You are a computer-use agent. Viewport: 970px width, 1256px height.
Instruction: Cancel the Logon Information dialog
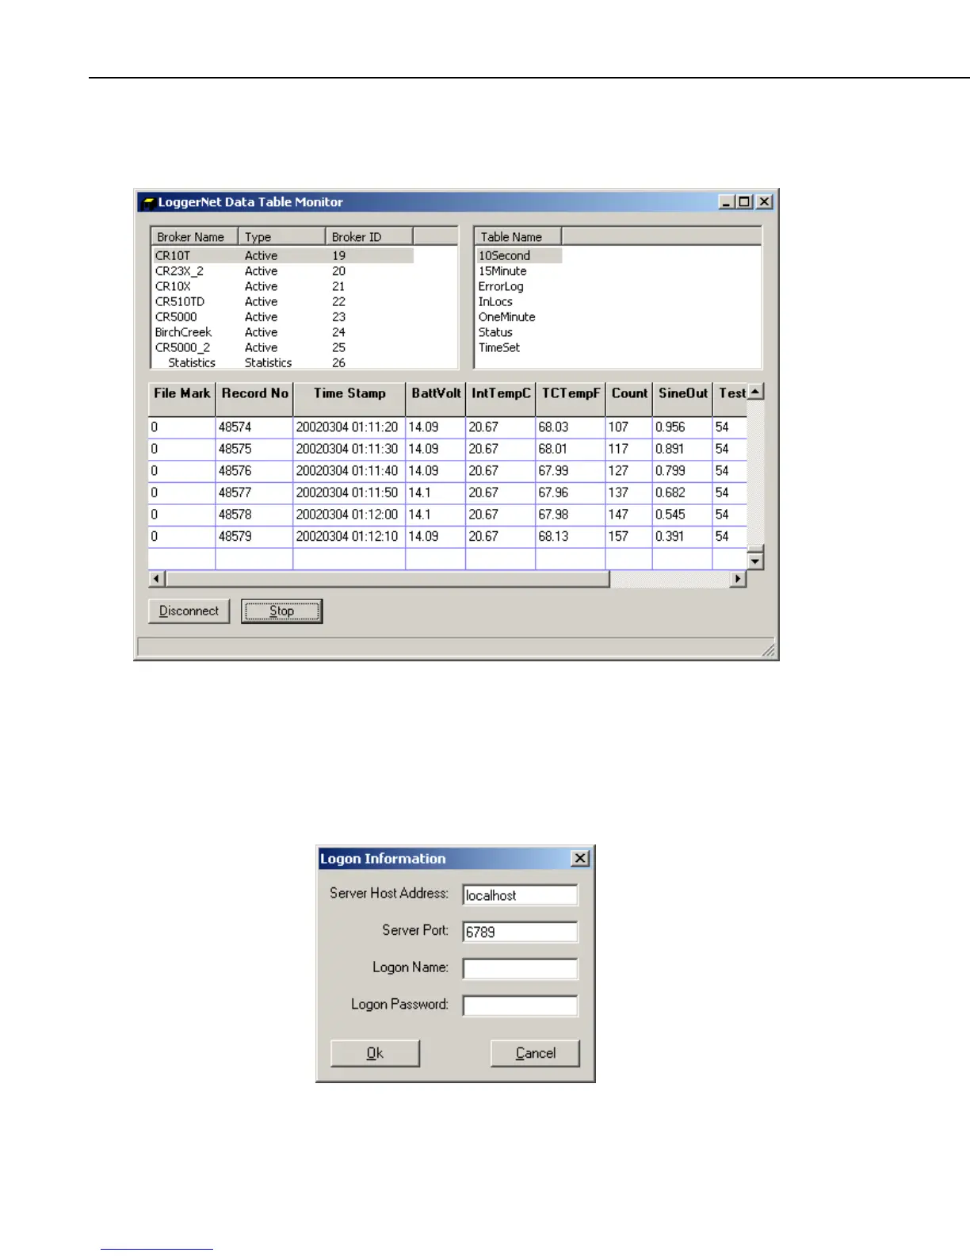[x=535, y=1053]
